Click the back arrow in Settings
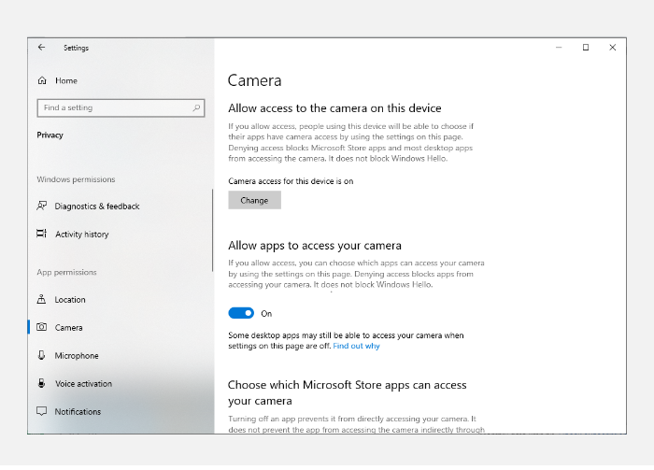 click(41, 47)
